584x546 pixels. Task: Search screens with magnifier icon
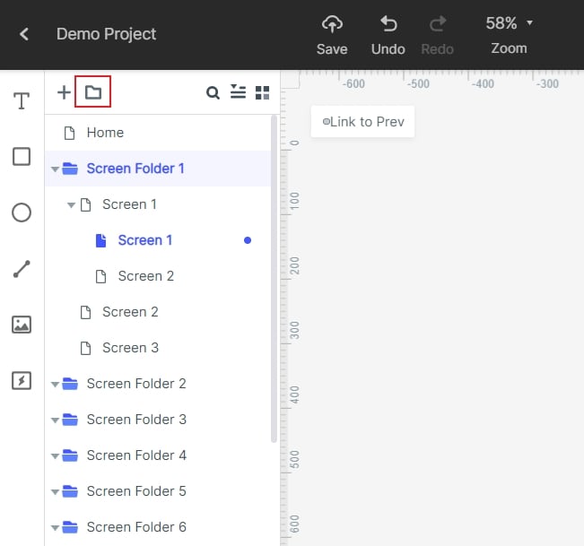[213, 92]
